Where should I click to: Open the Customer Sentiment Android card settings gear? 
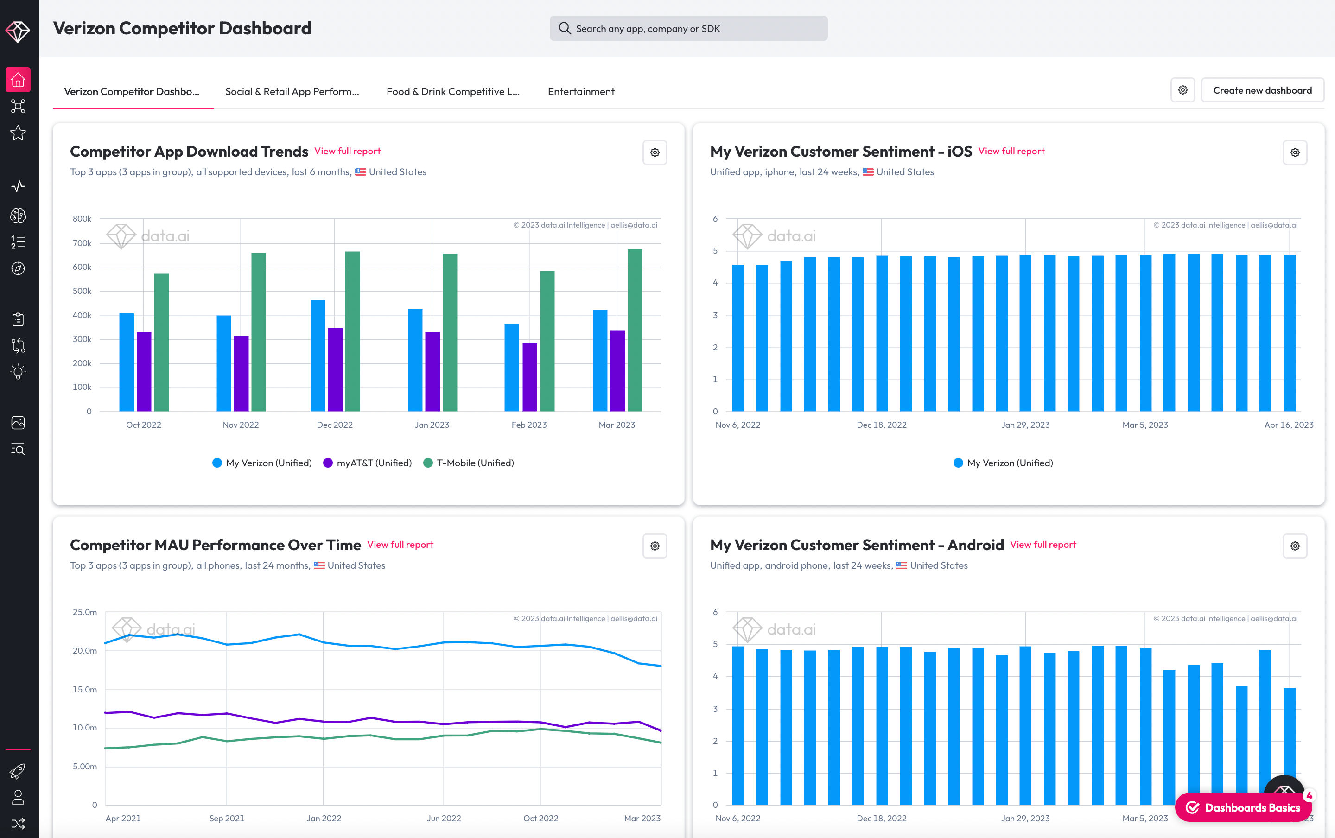tap(1295, 546)
